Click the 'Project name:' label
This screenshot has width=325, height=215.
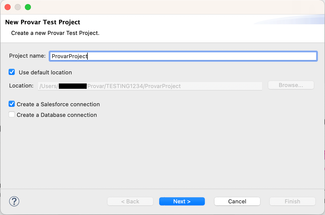27,56
